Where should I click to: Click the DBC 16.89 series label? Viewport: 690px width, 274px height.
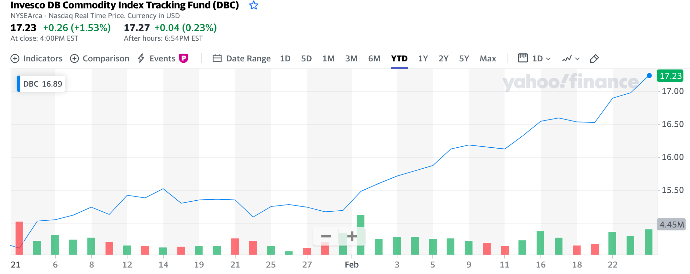coord(41,84)
